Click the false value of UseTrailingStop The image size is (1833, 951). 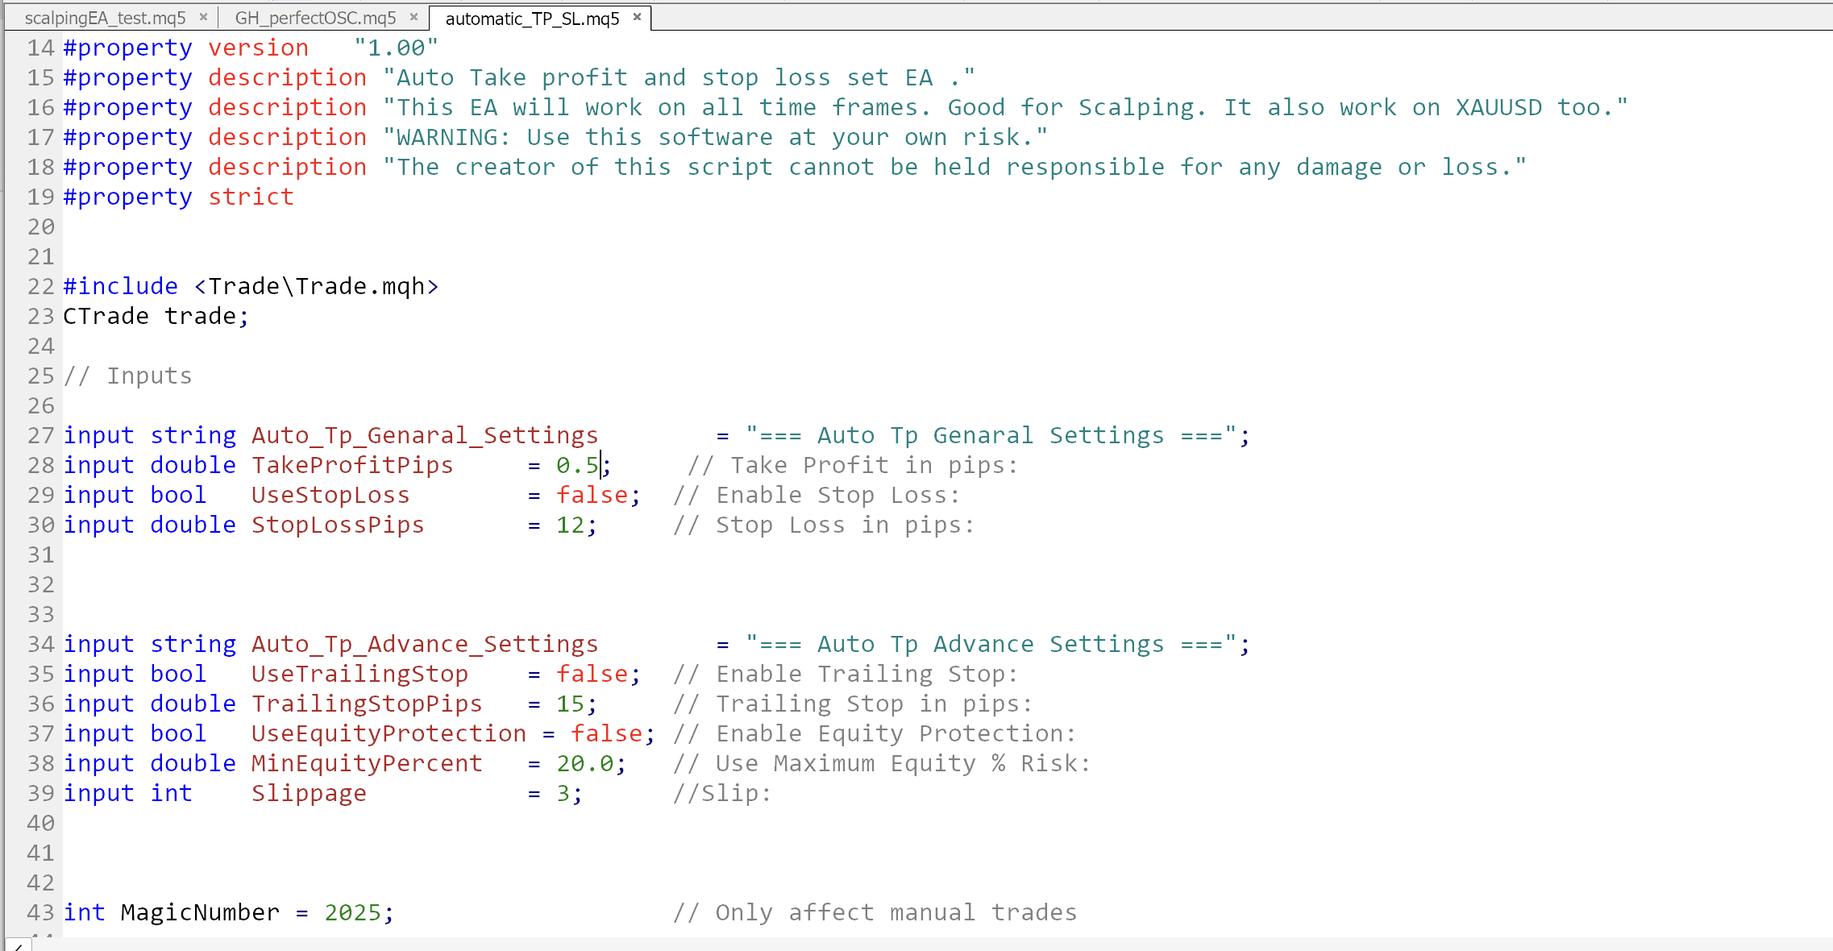click(x=592, y=674)
